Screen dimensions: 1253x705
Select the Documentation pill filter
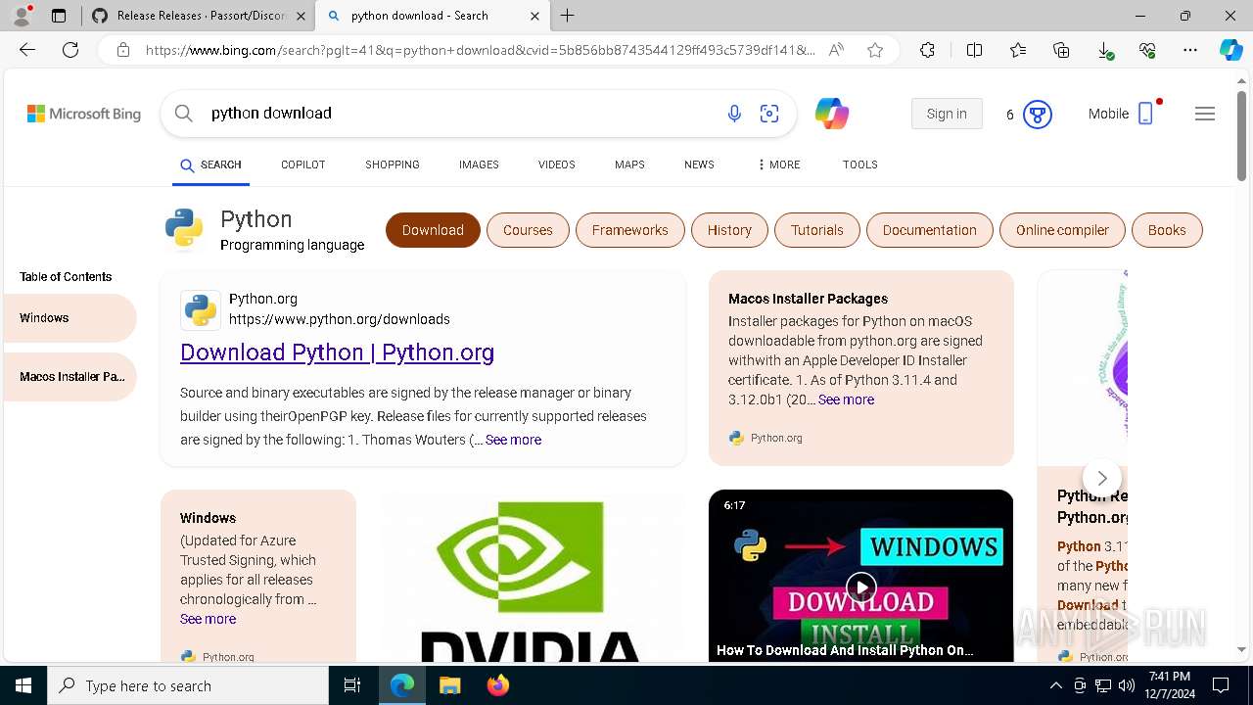[929, 230]
